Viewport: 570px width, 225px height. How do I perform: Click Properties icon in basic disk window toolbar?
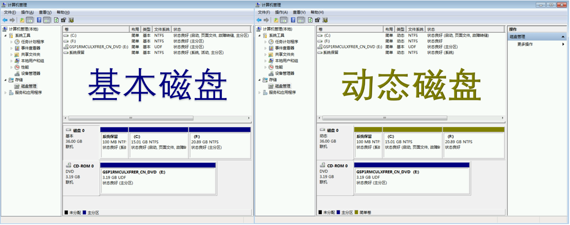[x=63, y=20]
